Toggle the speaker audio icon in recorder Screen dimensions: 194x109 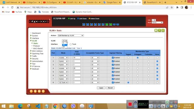click(x=151, y=106)
